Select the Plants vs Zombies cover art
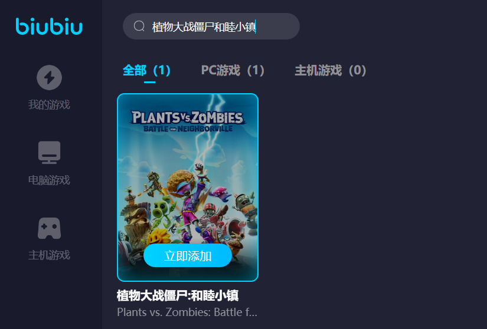The image size is (487, 329). [x=188, y=187]
